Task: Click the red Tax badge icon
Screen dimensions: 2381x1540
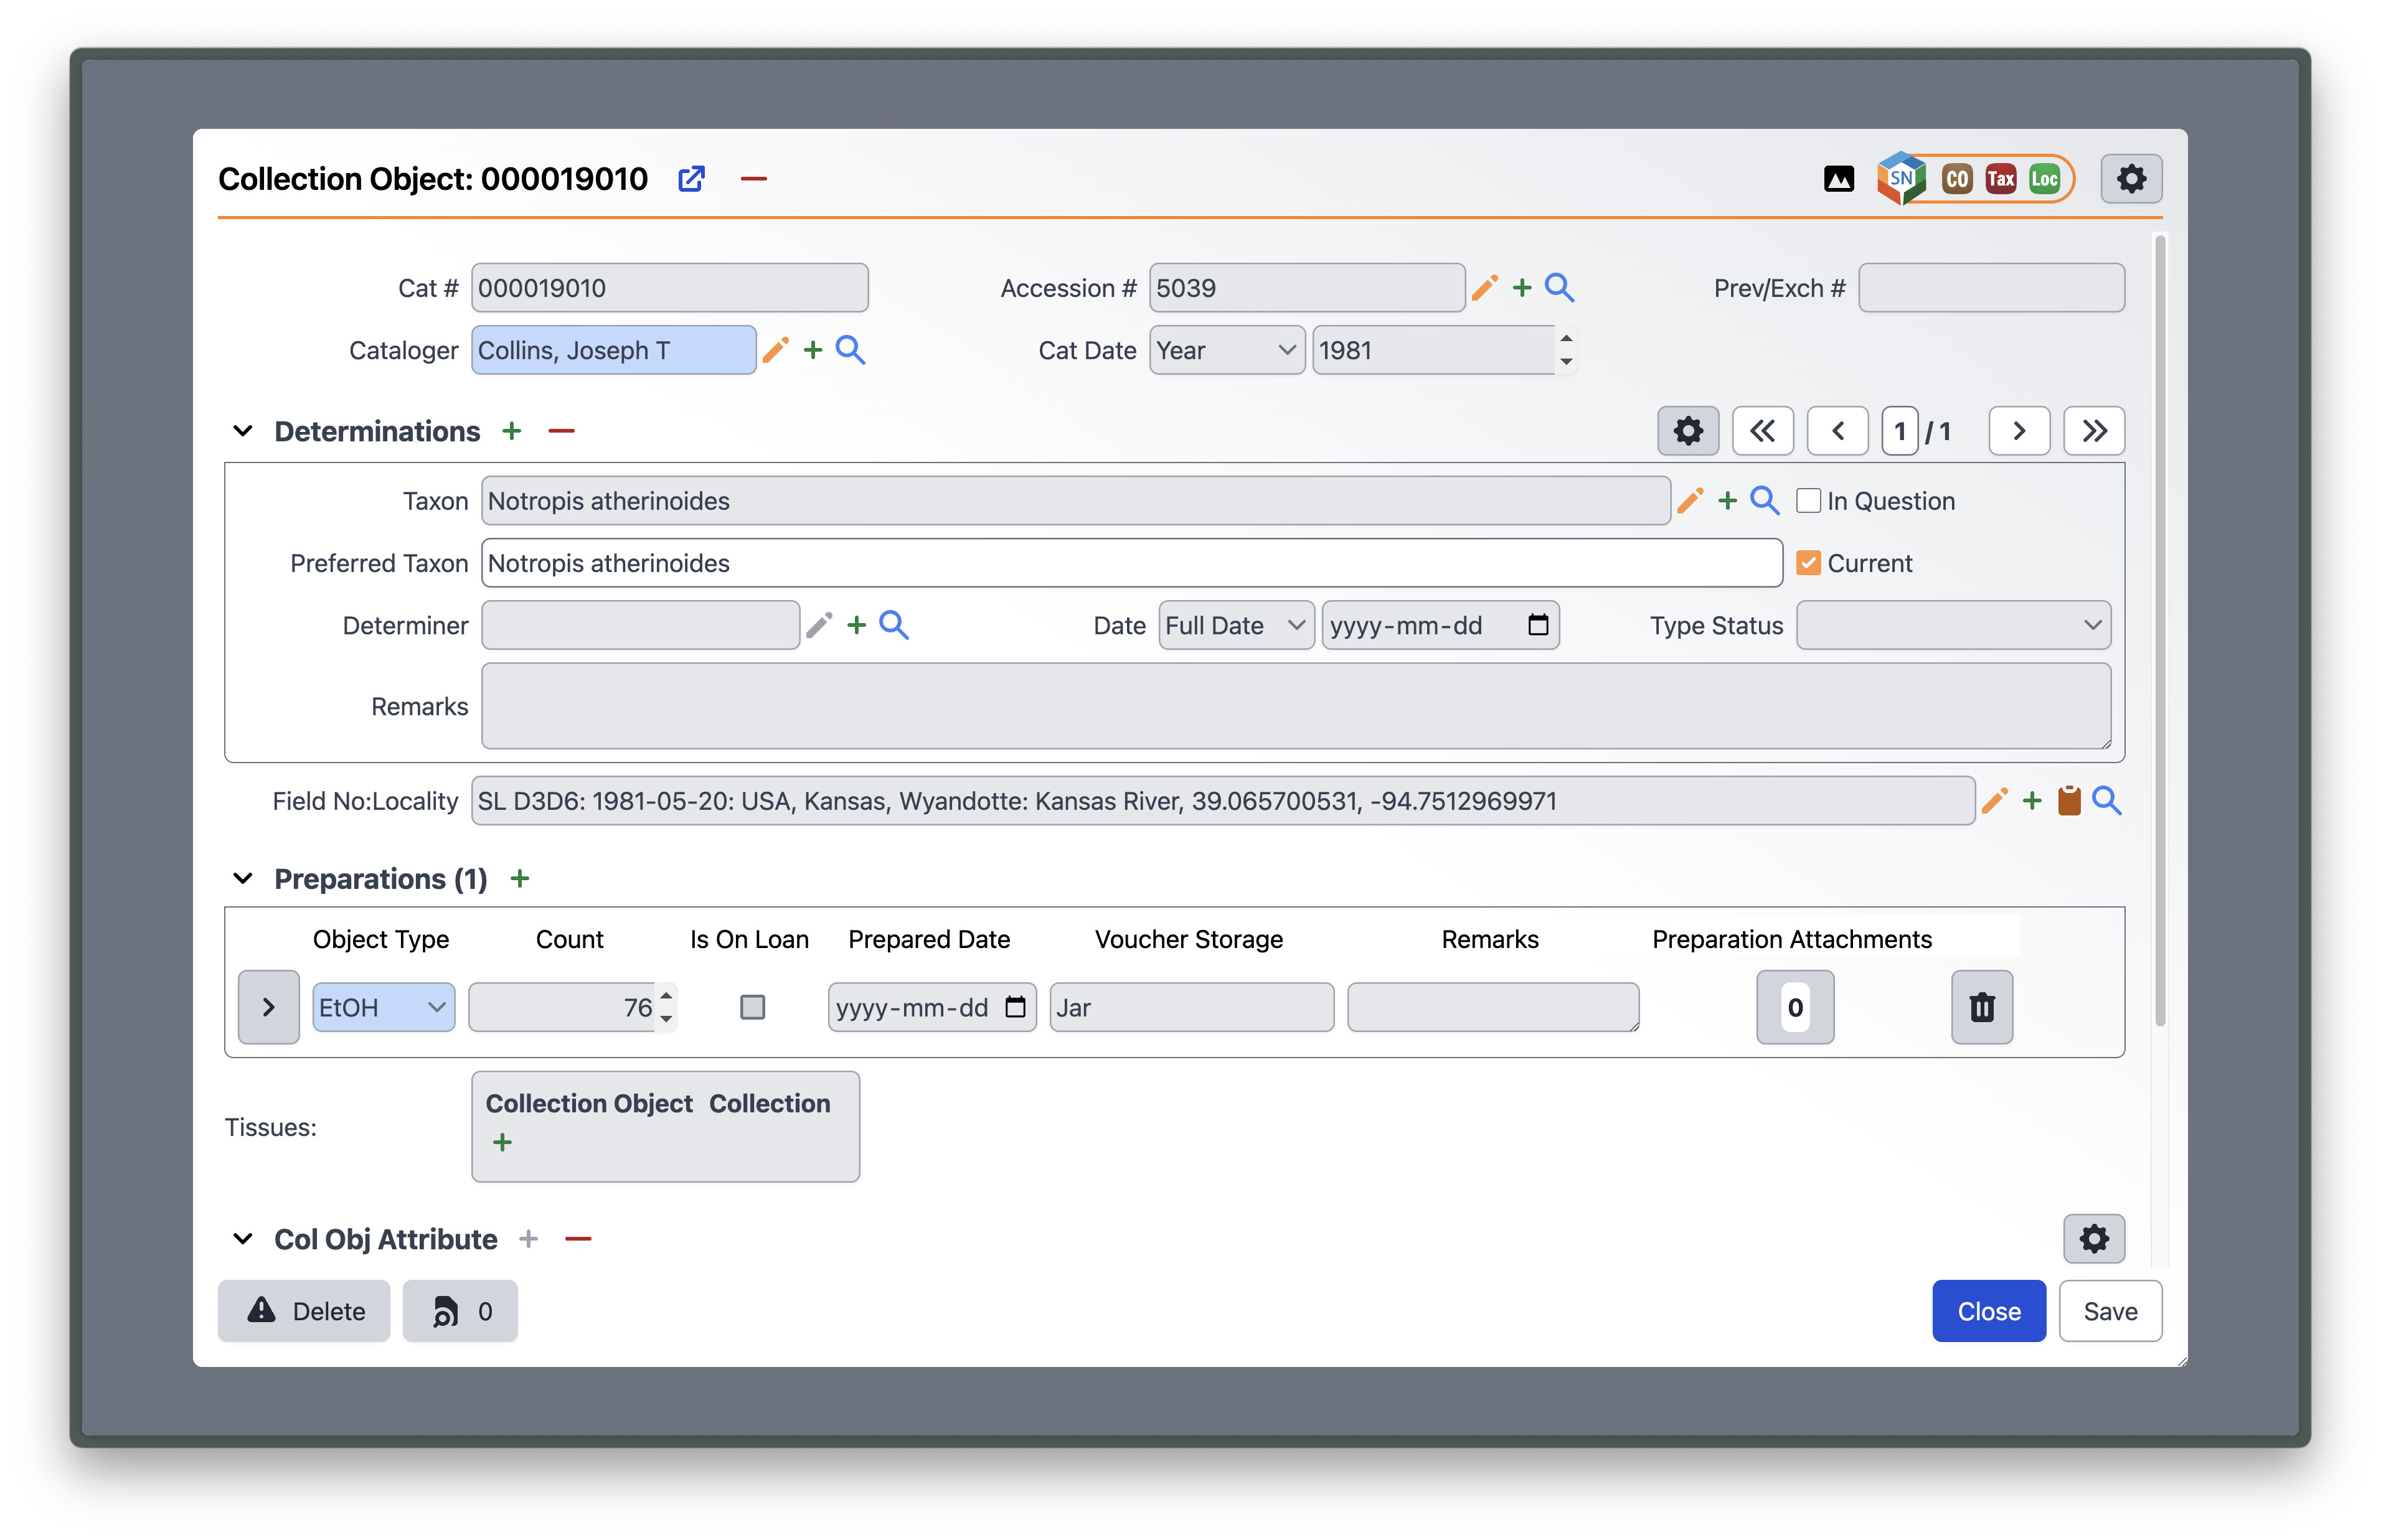Action: pyautogui.click(x=2000, y=179)
